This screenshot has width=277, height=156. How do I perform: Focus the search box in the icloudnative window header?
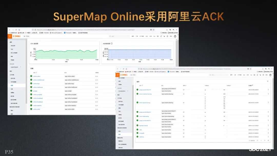tap(219, 75)
